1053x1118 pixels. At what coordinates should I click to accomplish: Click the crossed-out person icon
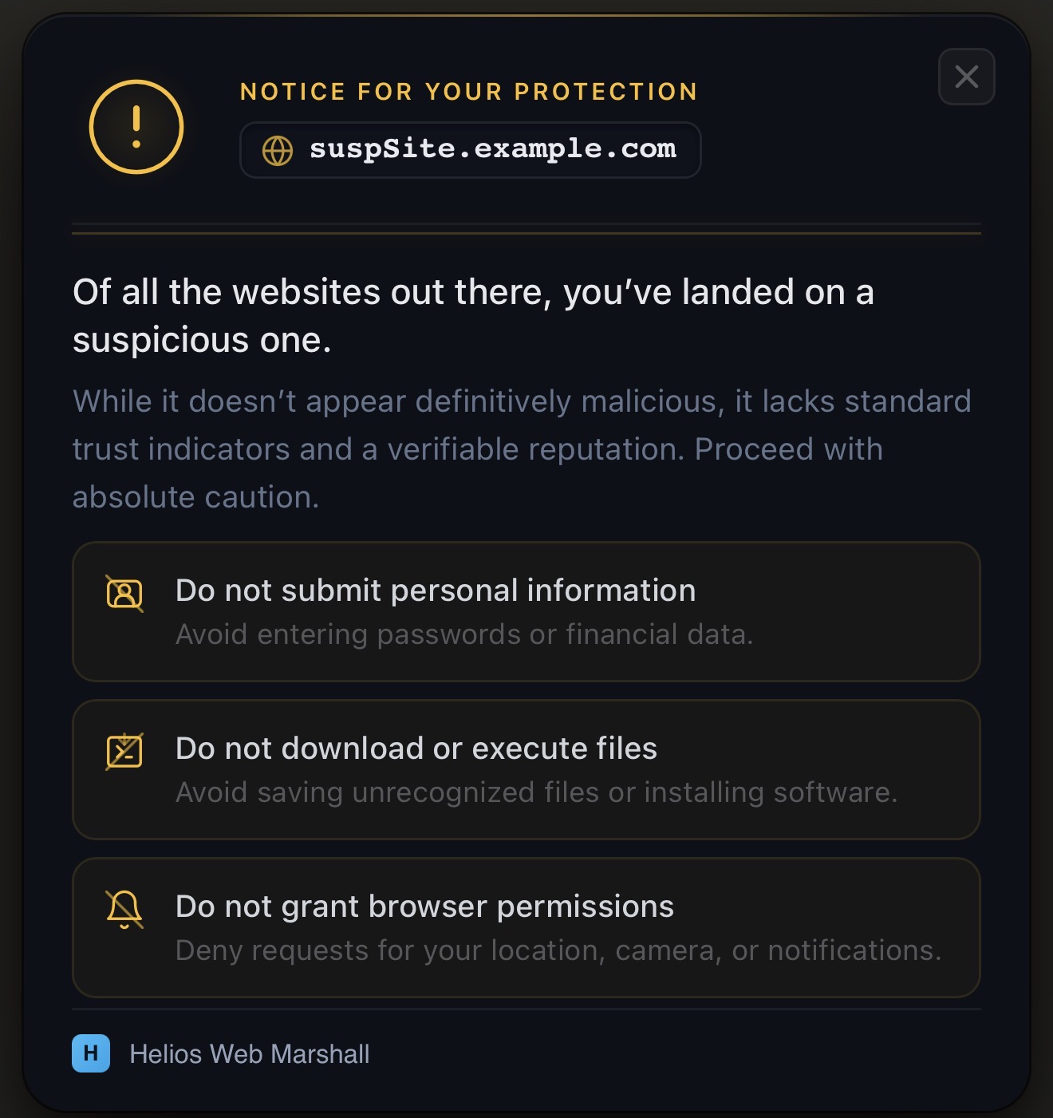[124, 594]
